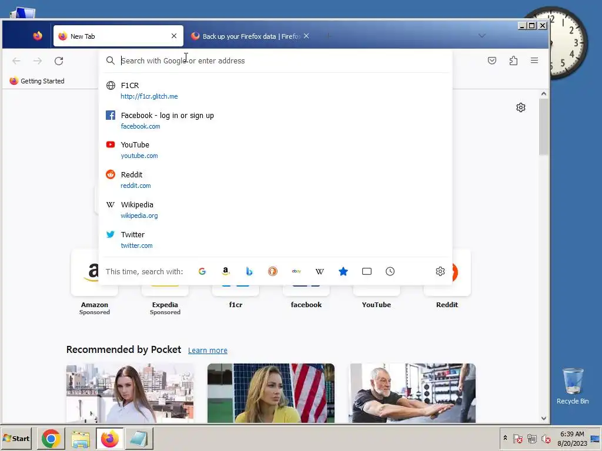Search this time with Amazon icon
Screen dimensions: 602x451
(x=226, y=271)
